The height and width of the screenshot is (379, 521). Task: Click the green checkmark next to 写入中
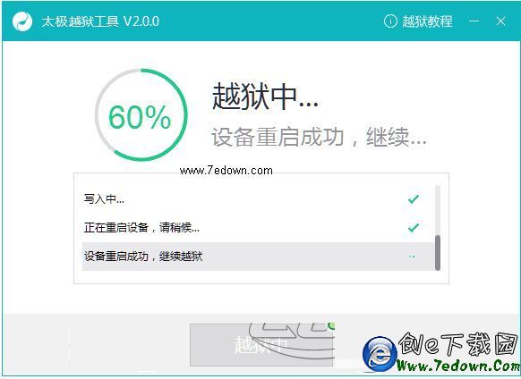tap(414, 199)
